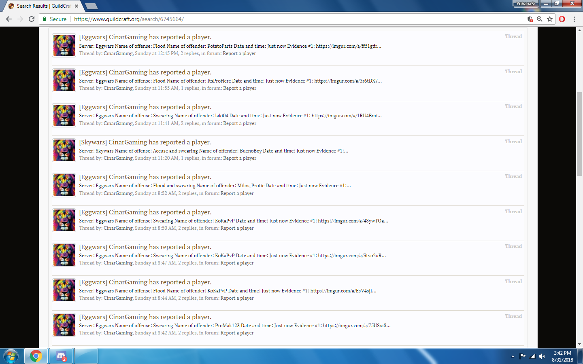Open the thread title reporting laki04
Image resolution: width=583 pixels, height=364 pixels.
coord(145,107)
